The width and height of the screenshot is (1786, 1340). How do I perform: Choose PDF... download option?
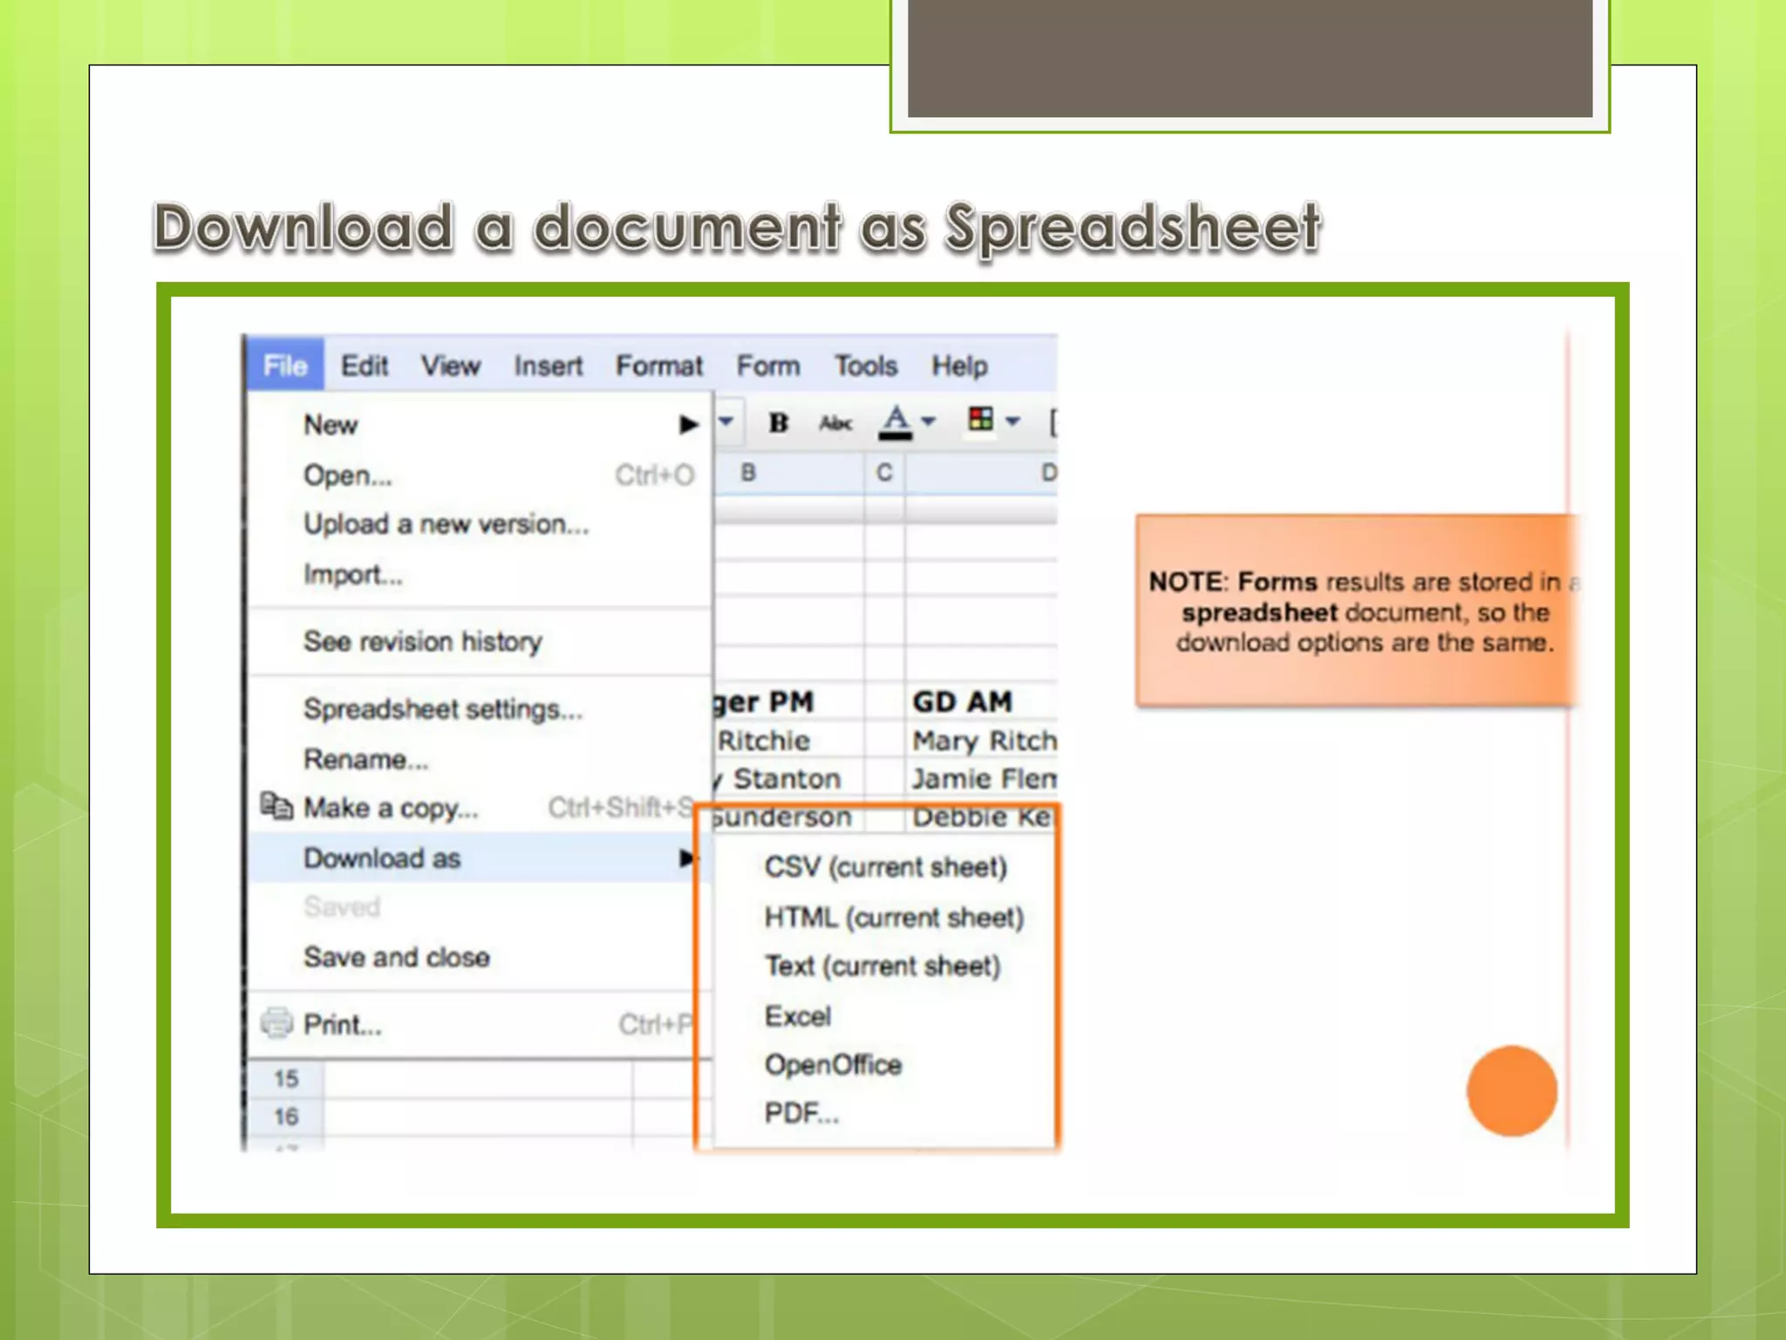(801, 1113)
